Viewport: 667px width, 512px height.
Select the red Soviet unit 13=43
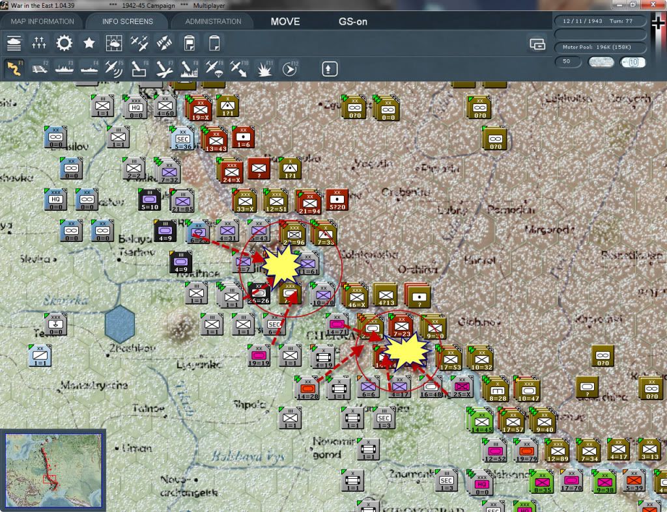point(216,141)
